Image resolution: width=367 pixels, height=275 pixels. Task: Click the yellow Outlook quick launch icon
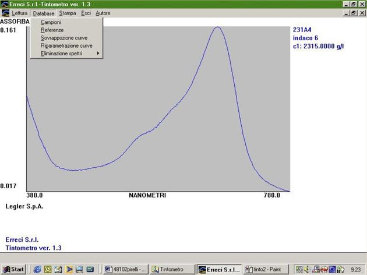(x=48, y=269)
